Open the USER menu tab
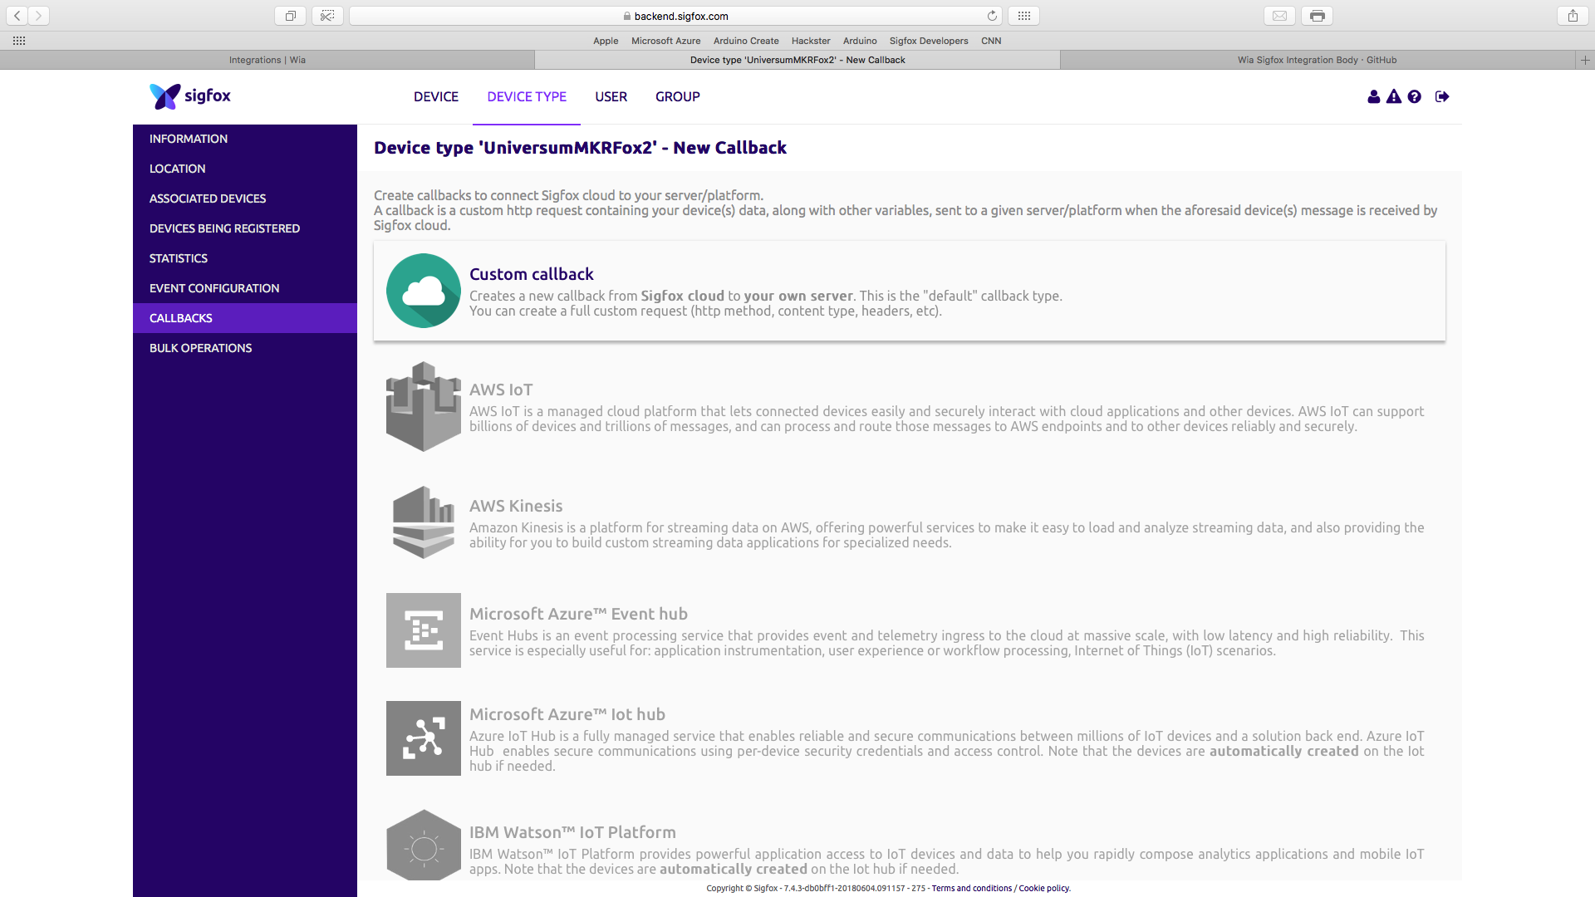This screenshot has width=1595, height=897. [x=611, y=97]
